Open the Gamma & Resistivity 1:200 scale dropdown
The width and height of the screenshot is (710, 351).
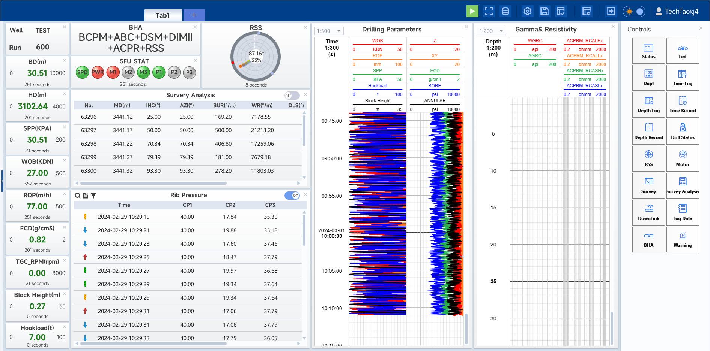[x=492, y=31]
